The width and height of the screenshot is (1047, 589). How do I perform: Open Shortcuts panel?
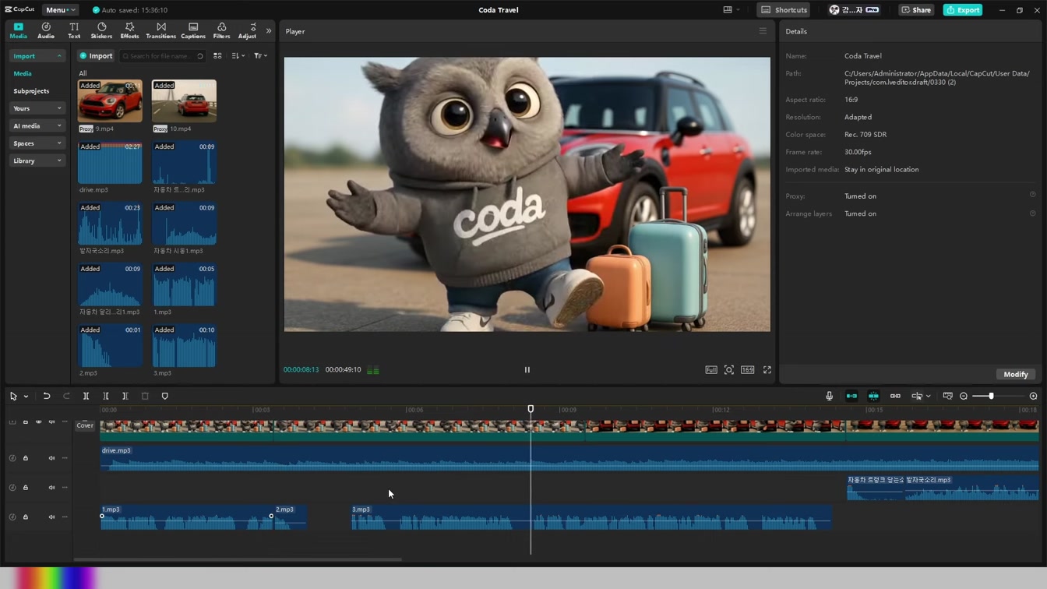coord(784,10)
